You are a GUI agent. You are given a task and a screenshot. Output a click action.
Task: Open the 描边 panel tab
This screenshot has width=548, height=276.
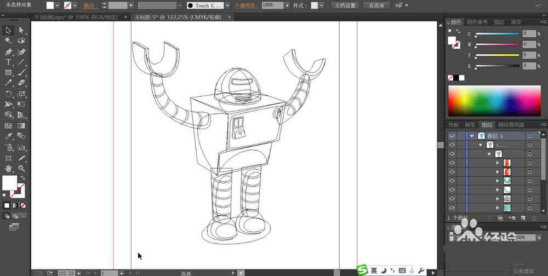(x=499, y=22)
